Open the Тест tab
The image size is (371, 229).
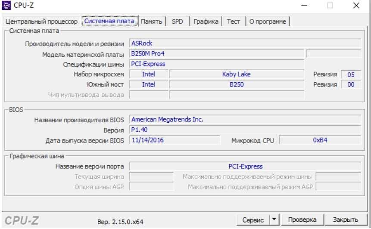tap(233, 22)
